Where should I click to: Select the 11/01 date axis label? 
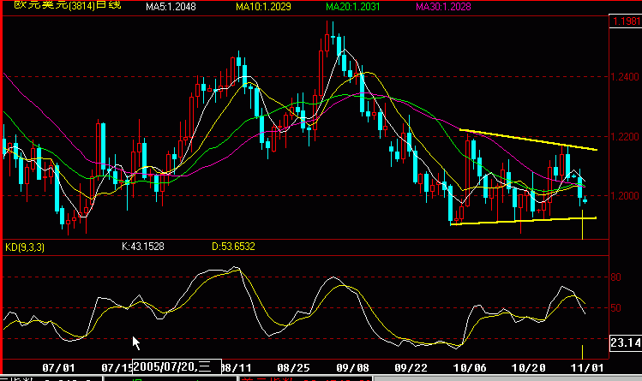(x=587, y=367)
